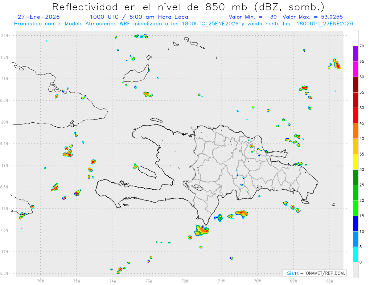
Task: Pick the dark blue 10–15 dBZ colorbar segment
Action: [x=356, y=224]
